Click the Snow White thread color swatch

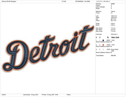pos(103,50)
